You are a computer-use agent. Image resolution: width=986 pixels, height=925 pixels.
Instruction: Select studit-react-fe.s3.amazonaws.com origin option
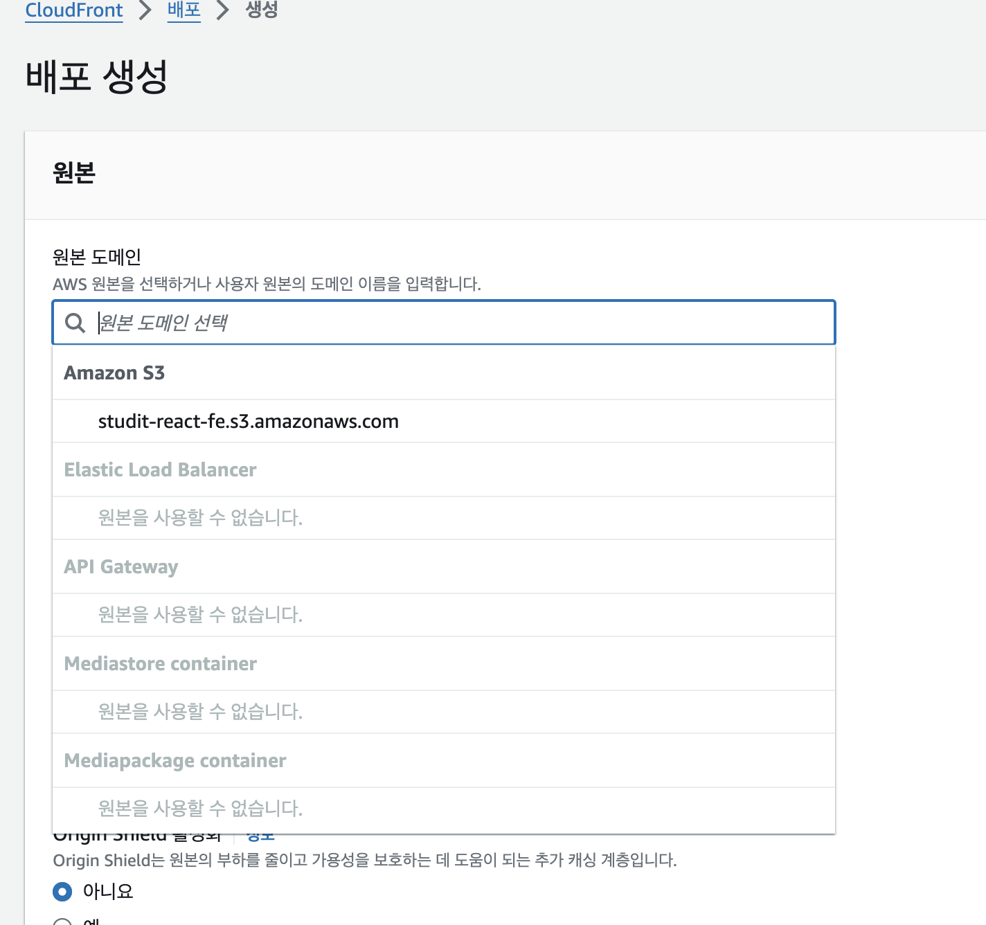point(444,422)
